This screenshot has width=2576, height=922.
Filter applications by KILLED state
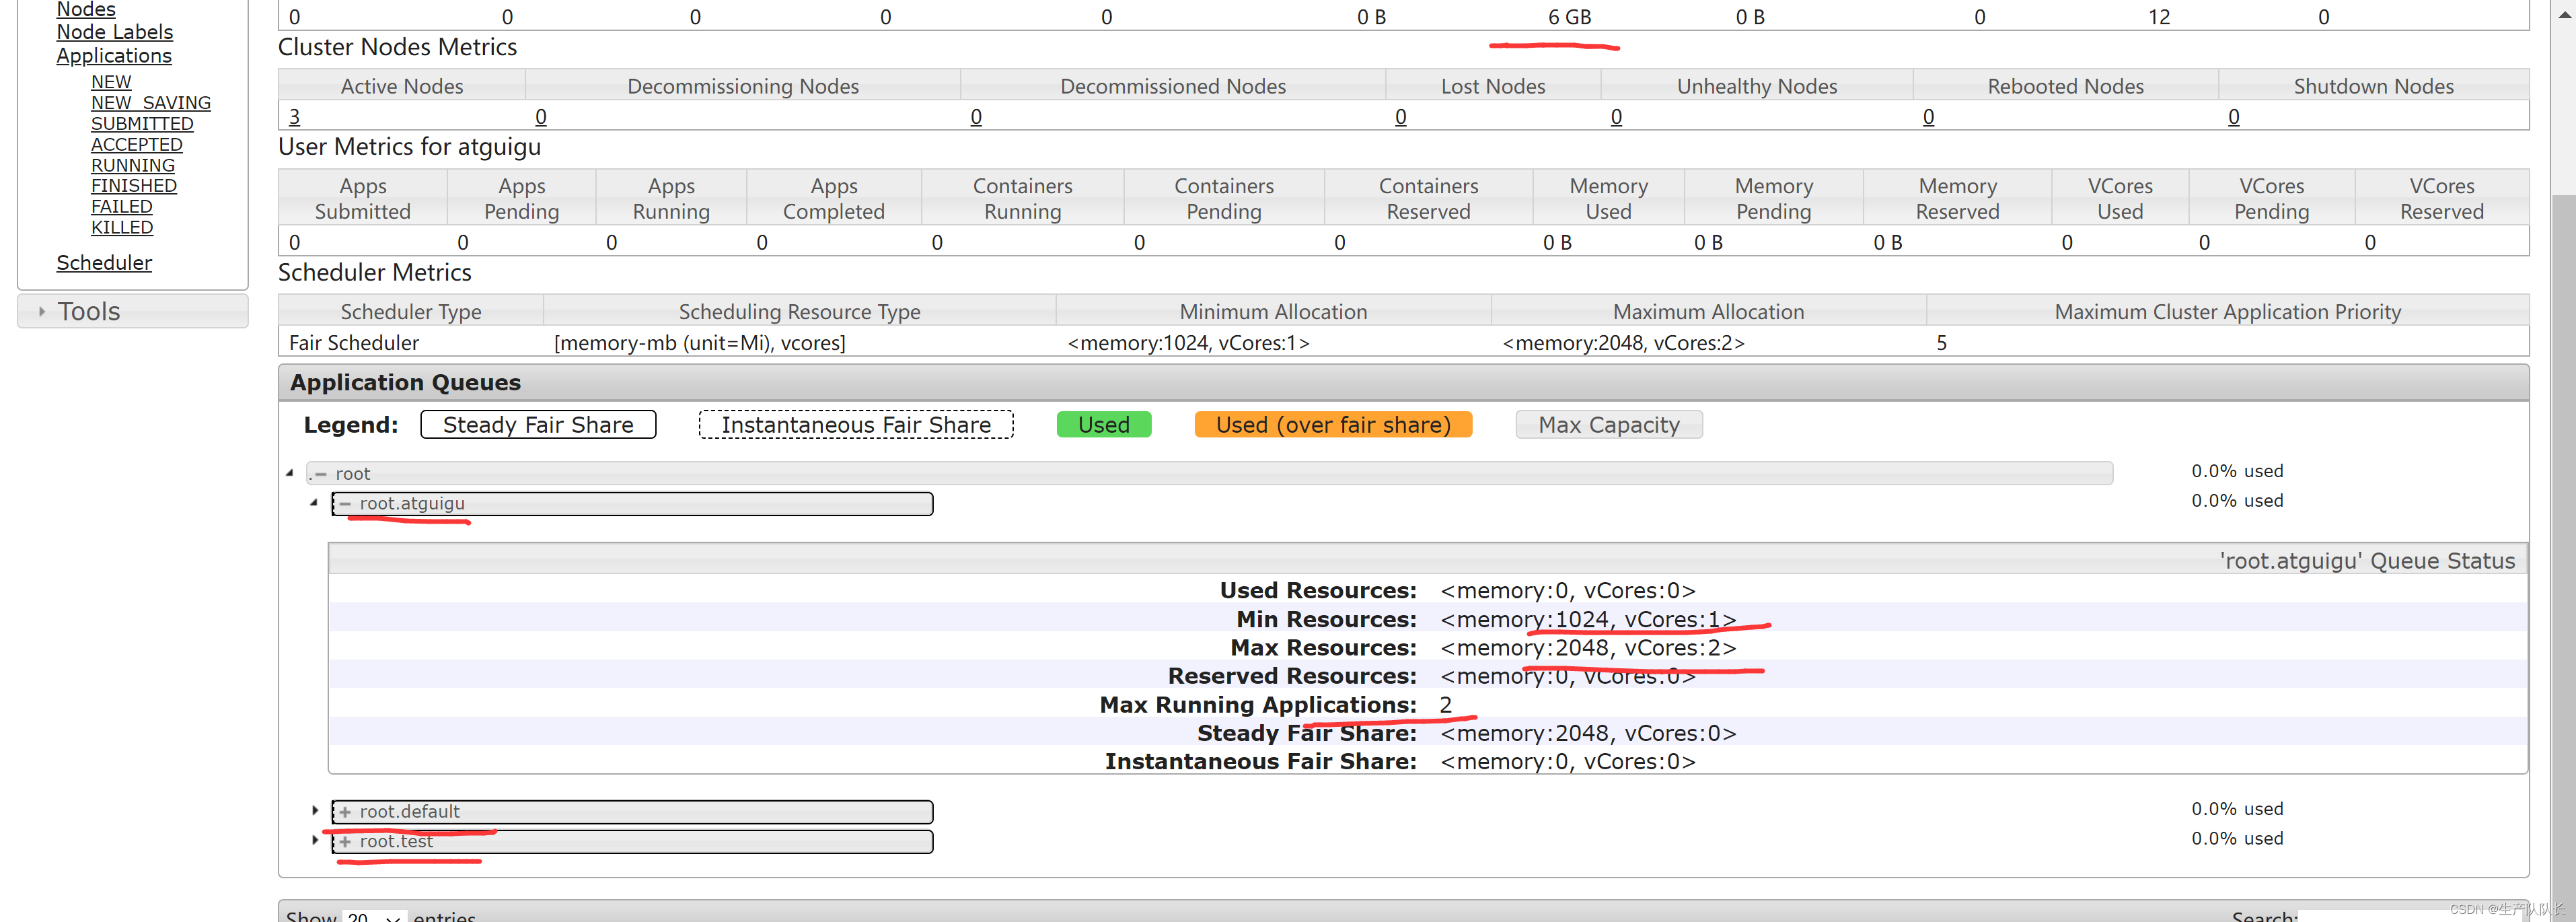point(122,228)
